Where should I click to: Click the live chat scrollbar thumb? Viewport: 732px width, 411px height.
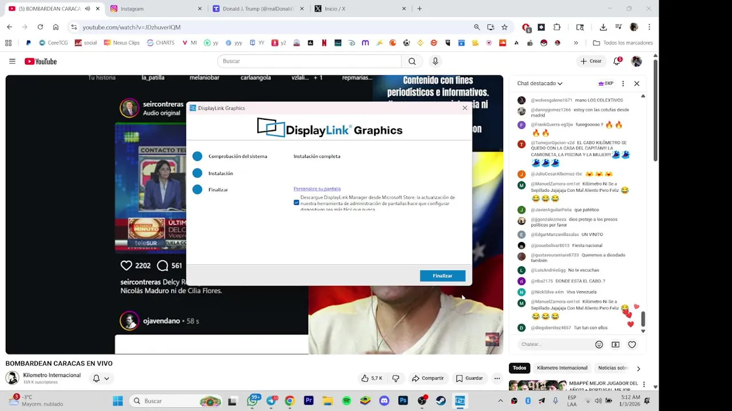click(x=643, y=319)
